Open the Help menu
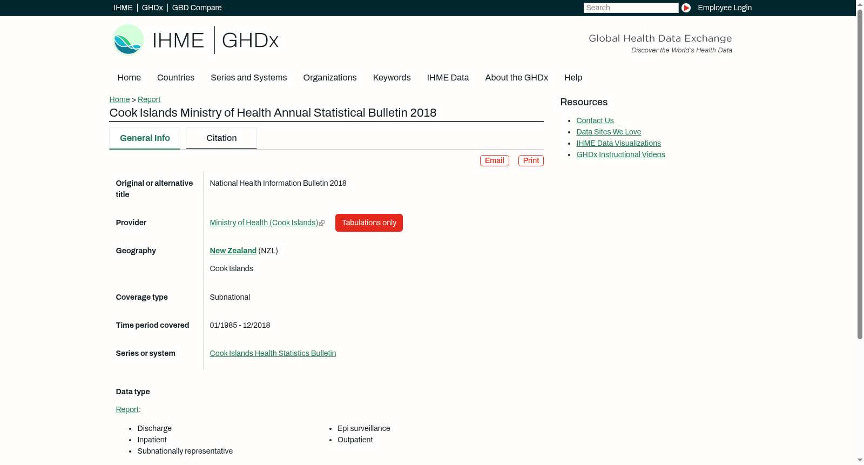Image resolution: width=864 pixels, height=465 pixels. [x=573, y=78]
